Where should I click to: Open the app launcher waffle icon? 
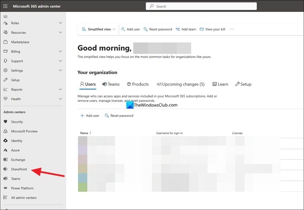click(x=5, y=6)
